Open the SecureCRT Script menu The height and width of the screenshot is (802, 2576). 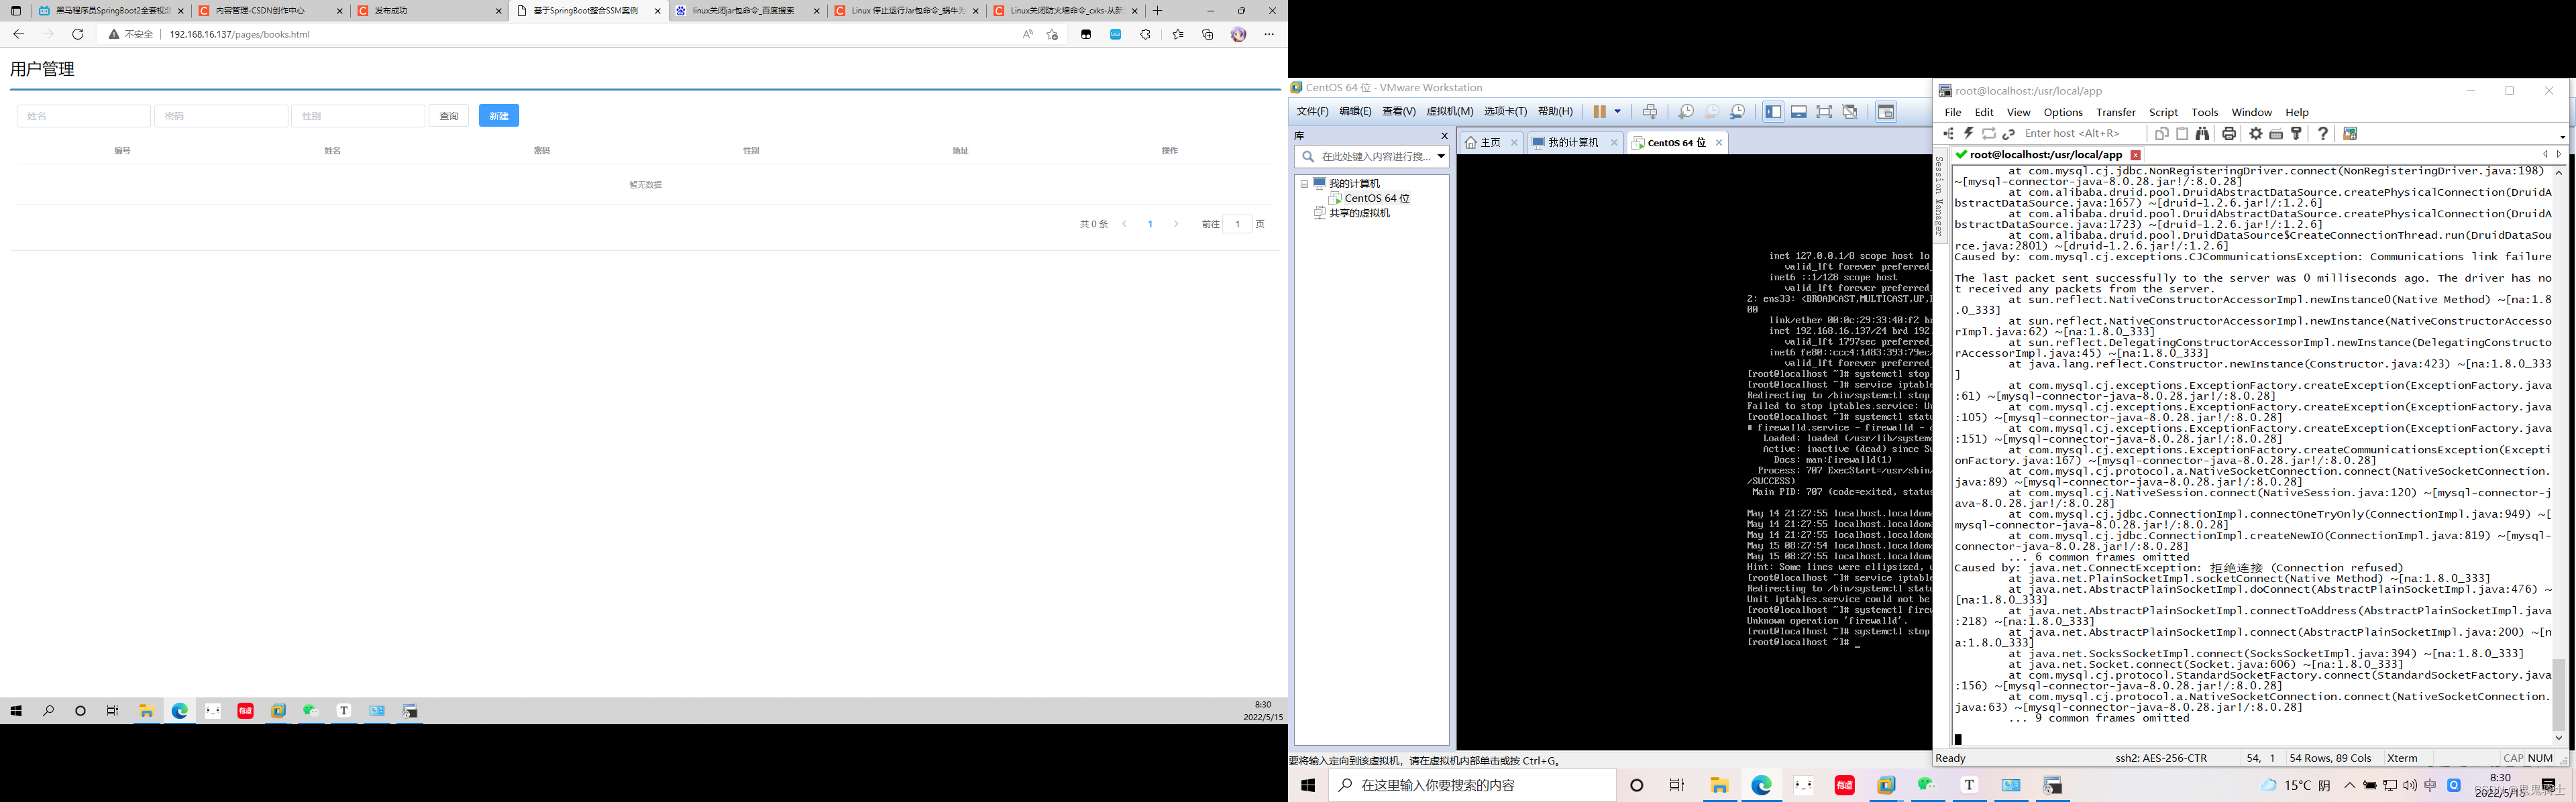2163,112
